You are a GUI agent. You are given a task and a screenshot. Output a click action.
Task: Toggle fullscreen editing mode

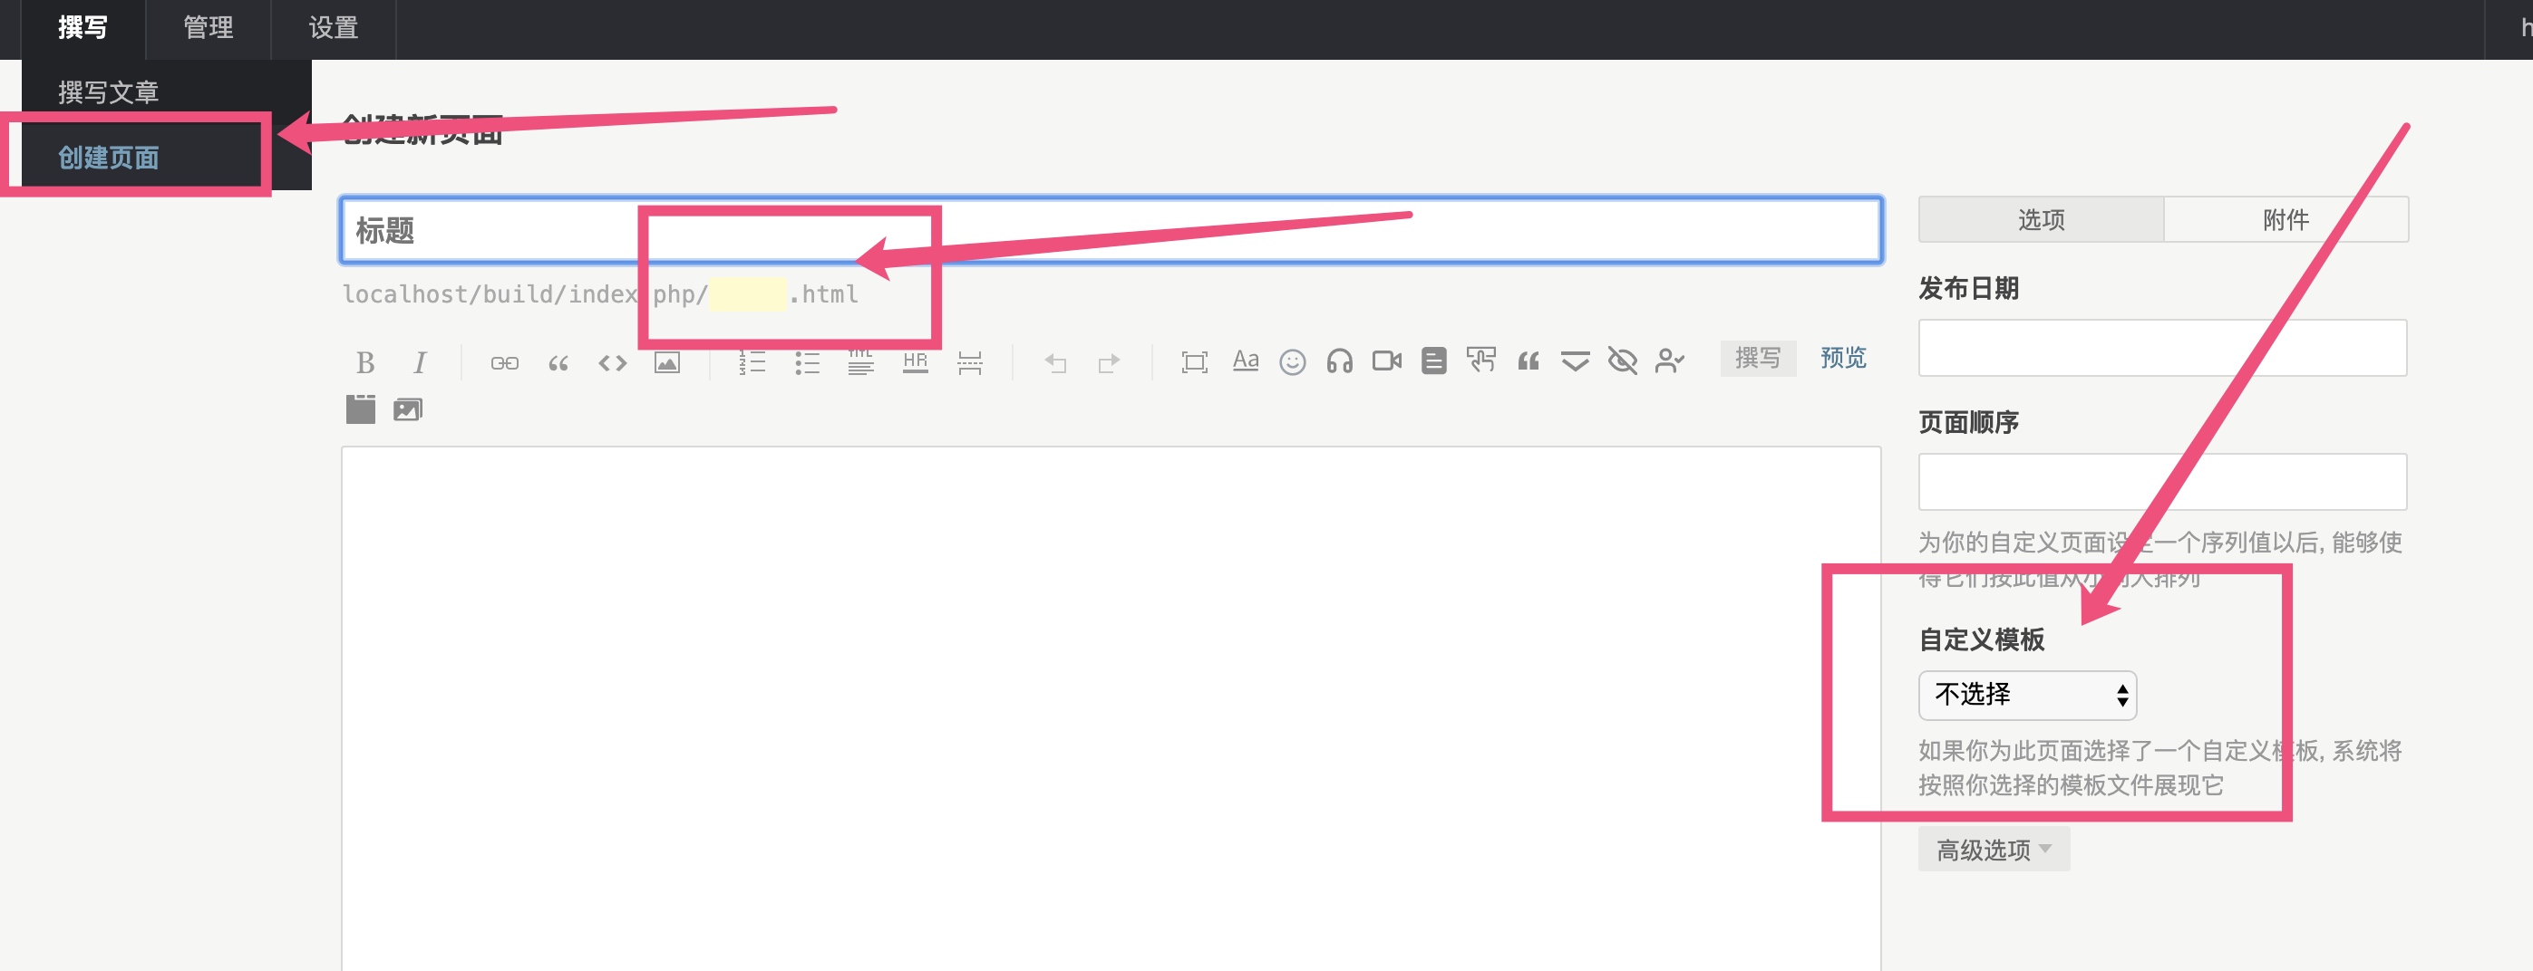pos(1195,362)
